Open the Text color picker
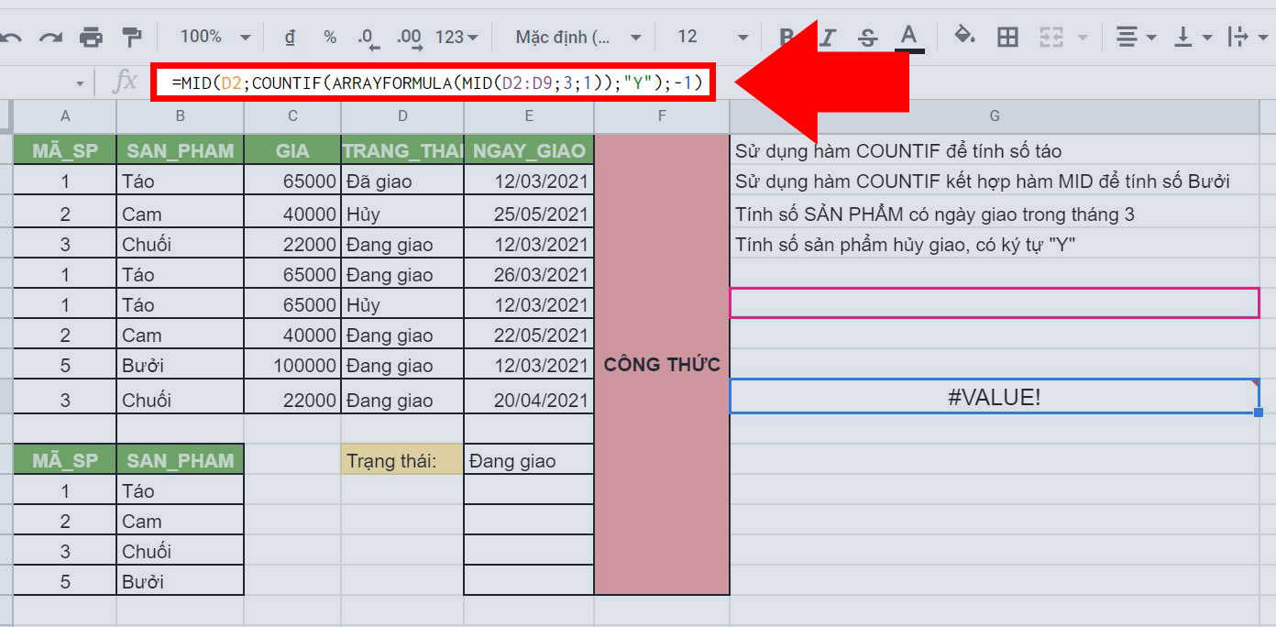Screen dimensions: 1276x627 click(907, 37)
